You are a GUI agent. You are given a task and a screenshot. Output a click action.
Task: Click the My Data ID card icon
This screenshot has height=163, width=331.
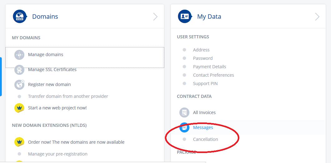pyautogui.click(x=185, y=17)
